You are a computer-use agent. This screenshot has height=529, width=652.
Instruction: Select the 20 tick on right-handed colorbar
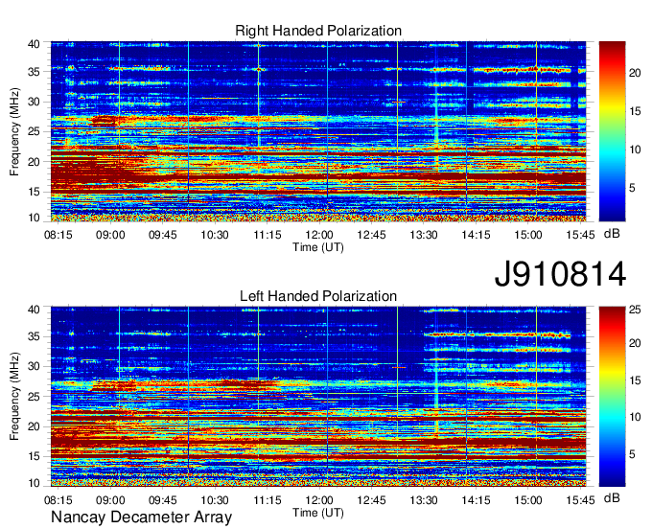tap(635, 73)
